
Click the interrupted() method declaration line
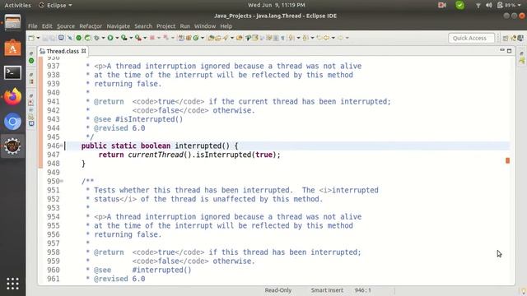tap(159, 146)
